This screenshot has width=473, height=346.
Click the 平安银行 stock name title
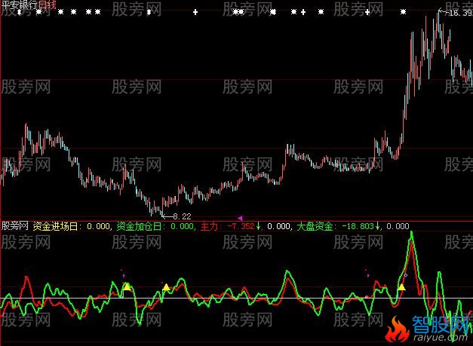coord(19,5)
